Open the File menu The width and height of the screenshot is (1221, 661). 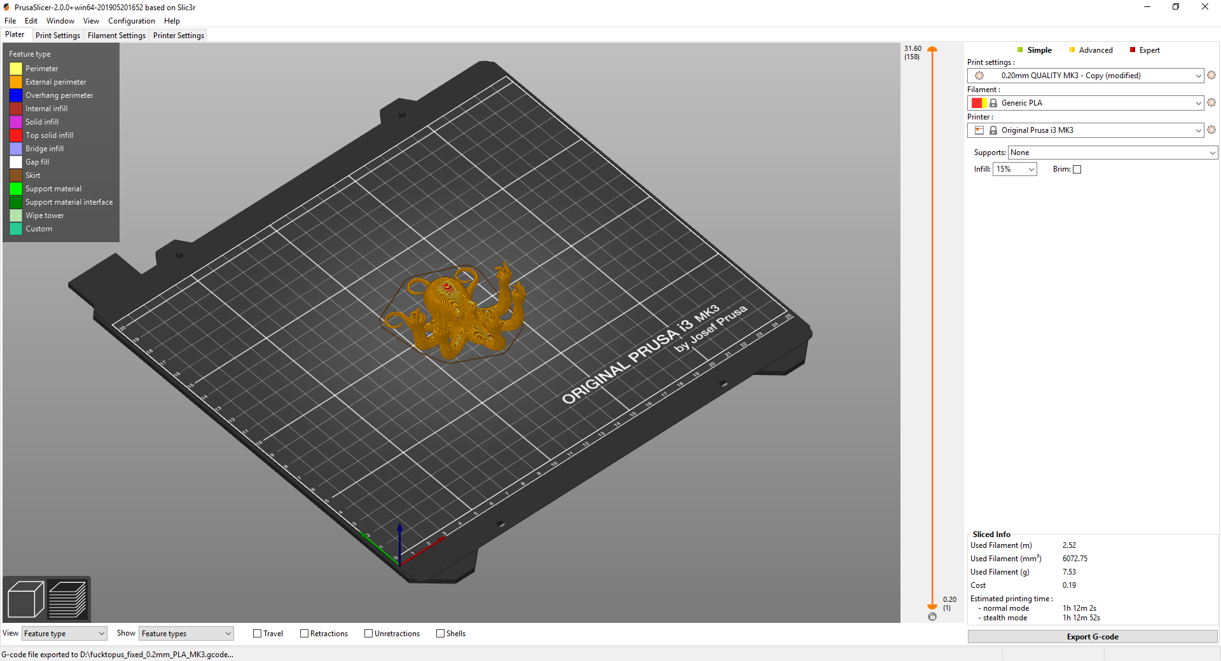point(10,21)
